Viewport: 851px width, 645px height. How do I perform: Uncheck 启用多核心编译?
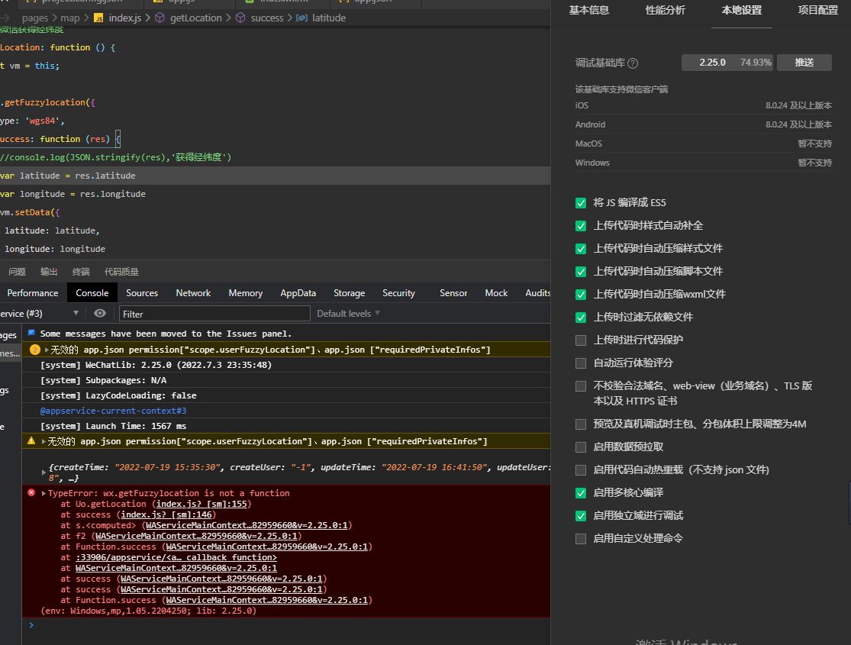pos(581,493)
